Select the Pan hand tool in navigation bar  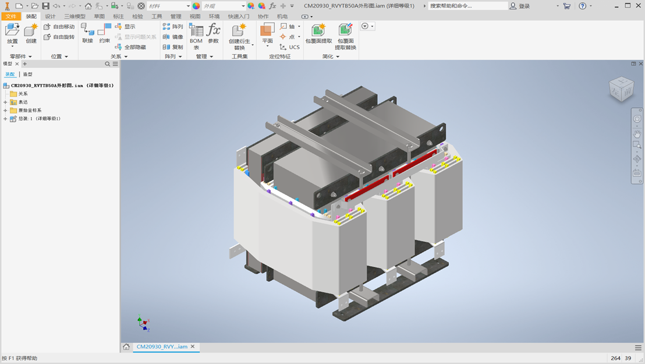pos(637,133)
